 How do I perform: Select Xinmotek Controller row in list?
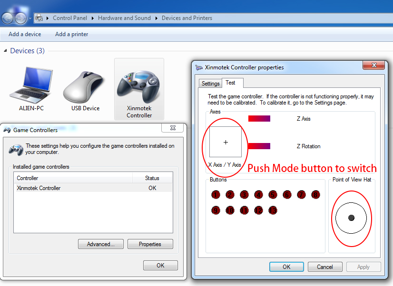click(93, 188)
